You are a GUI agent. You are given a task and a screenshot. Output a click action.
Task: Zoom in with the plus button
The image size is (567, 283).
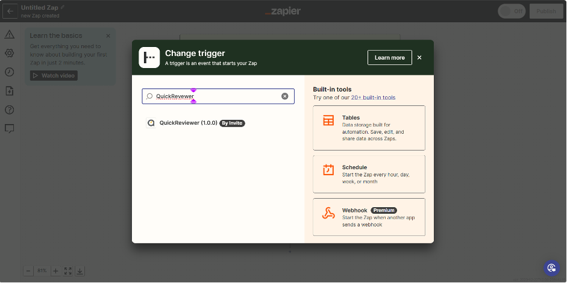tap(55, 271)
